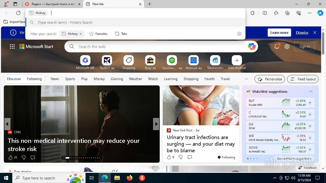Image resolution: width=326 pixels, height=183 pixels.
Task: Open notifications bell with badge
Action: (x=277, y=46)
